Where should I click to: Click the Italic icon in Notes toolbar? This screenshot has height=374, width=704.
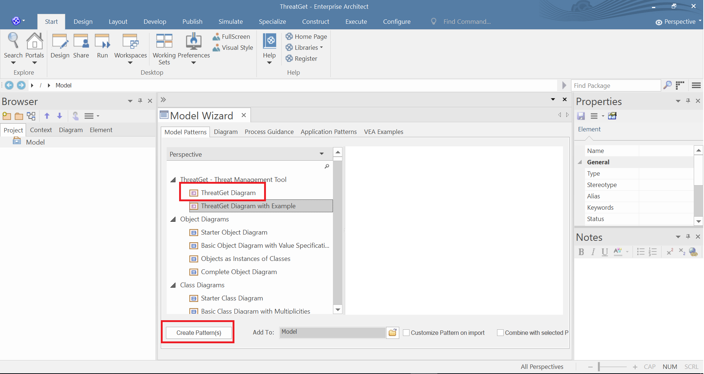tap(593, 252)
